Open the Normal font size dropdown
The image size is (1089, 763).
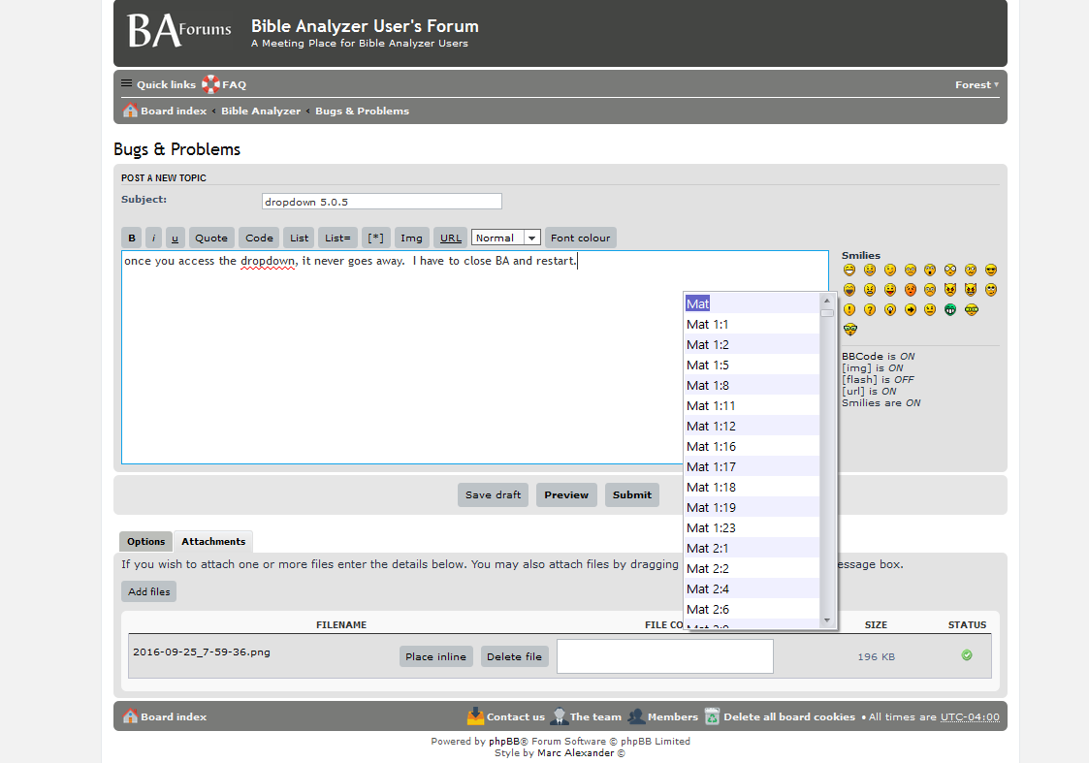505,238
